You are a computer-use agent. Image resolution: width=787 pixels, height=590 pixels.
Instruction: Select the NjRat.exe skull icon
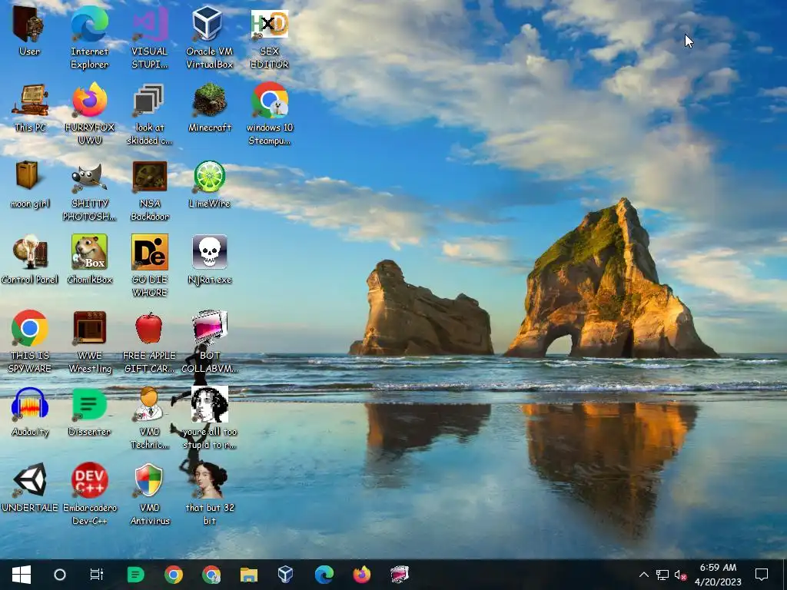pos(209,260)
